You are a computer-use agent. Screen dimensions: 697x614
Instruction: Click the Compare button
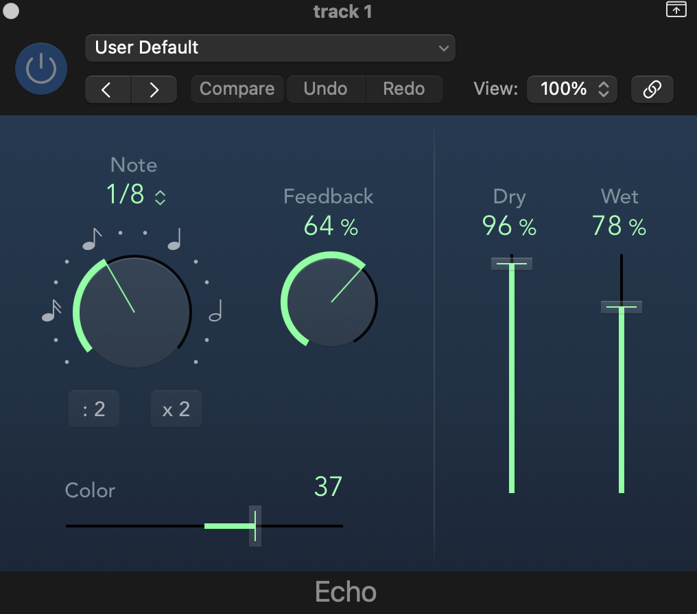coord(237,89)
